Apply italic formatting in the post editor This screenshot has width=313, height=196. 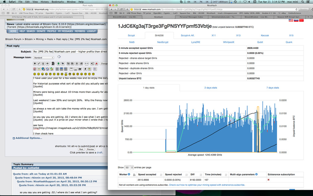[x=39, y=63]
